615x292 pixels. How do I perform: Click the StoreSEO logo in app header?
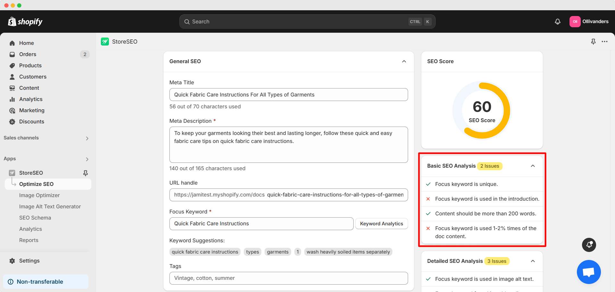(x=105, y=41)
